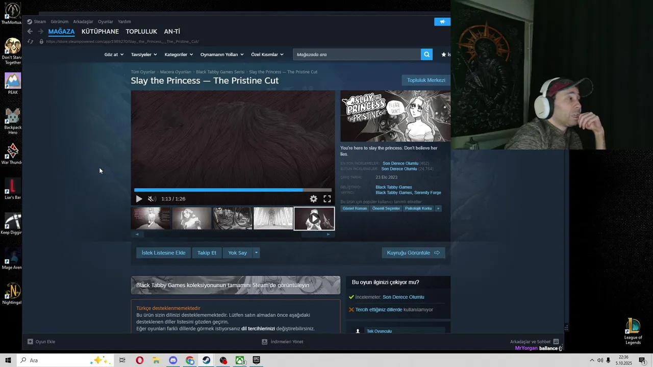This screenshot has width=653, height=367.
Task: Open Black Tabby Games developer link
Action: click(394, 187)
